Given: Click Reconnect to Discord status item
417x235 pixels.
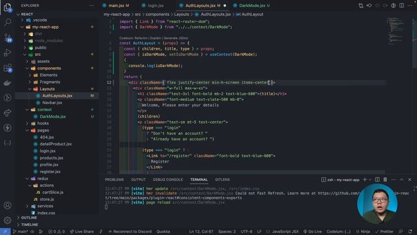Looking at the screenshot, I should click(x=130, y=232).
